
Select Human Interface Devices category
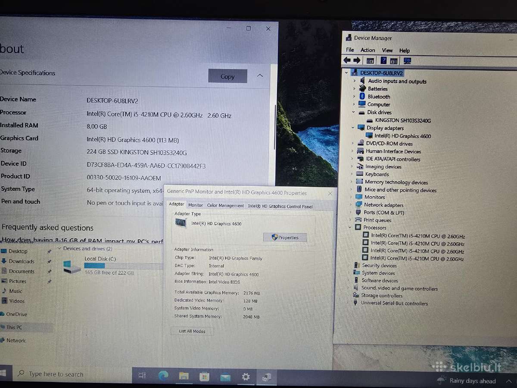(393, 151)
